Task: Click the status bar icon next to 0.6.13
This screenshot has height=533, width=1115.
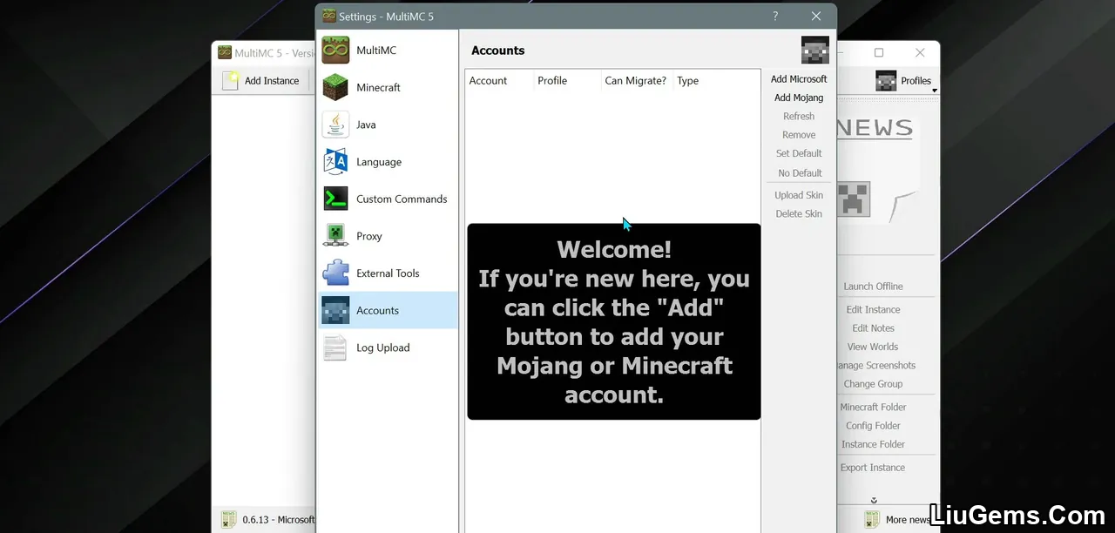Action: (228, 520)
